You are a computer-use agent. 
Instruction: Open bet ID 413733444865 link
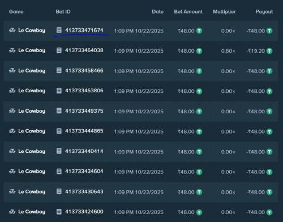pyautogui.click(x=84, y=131)
